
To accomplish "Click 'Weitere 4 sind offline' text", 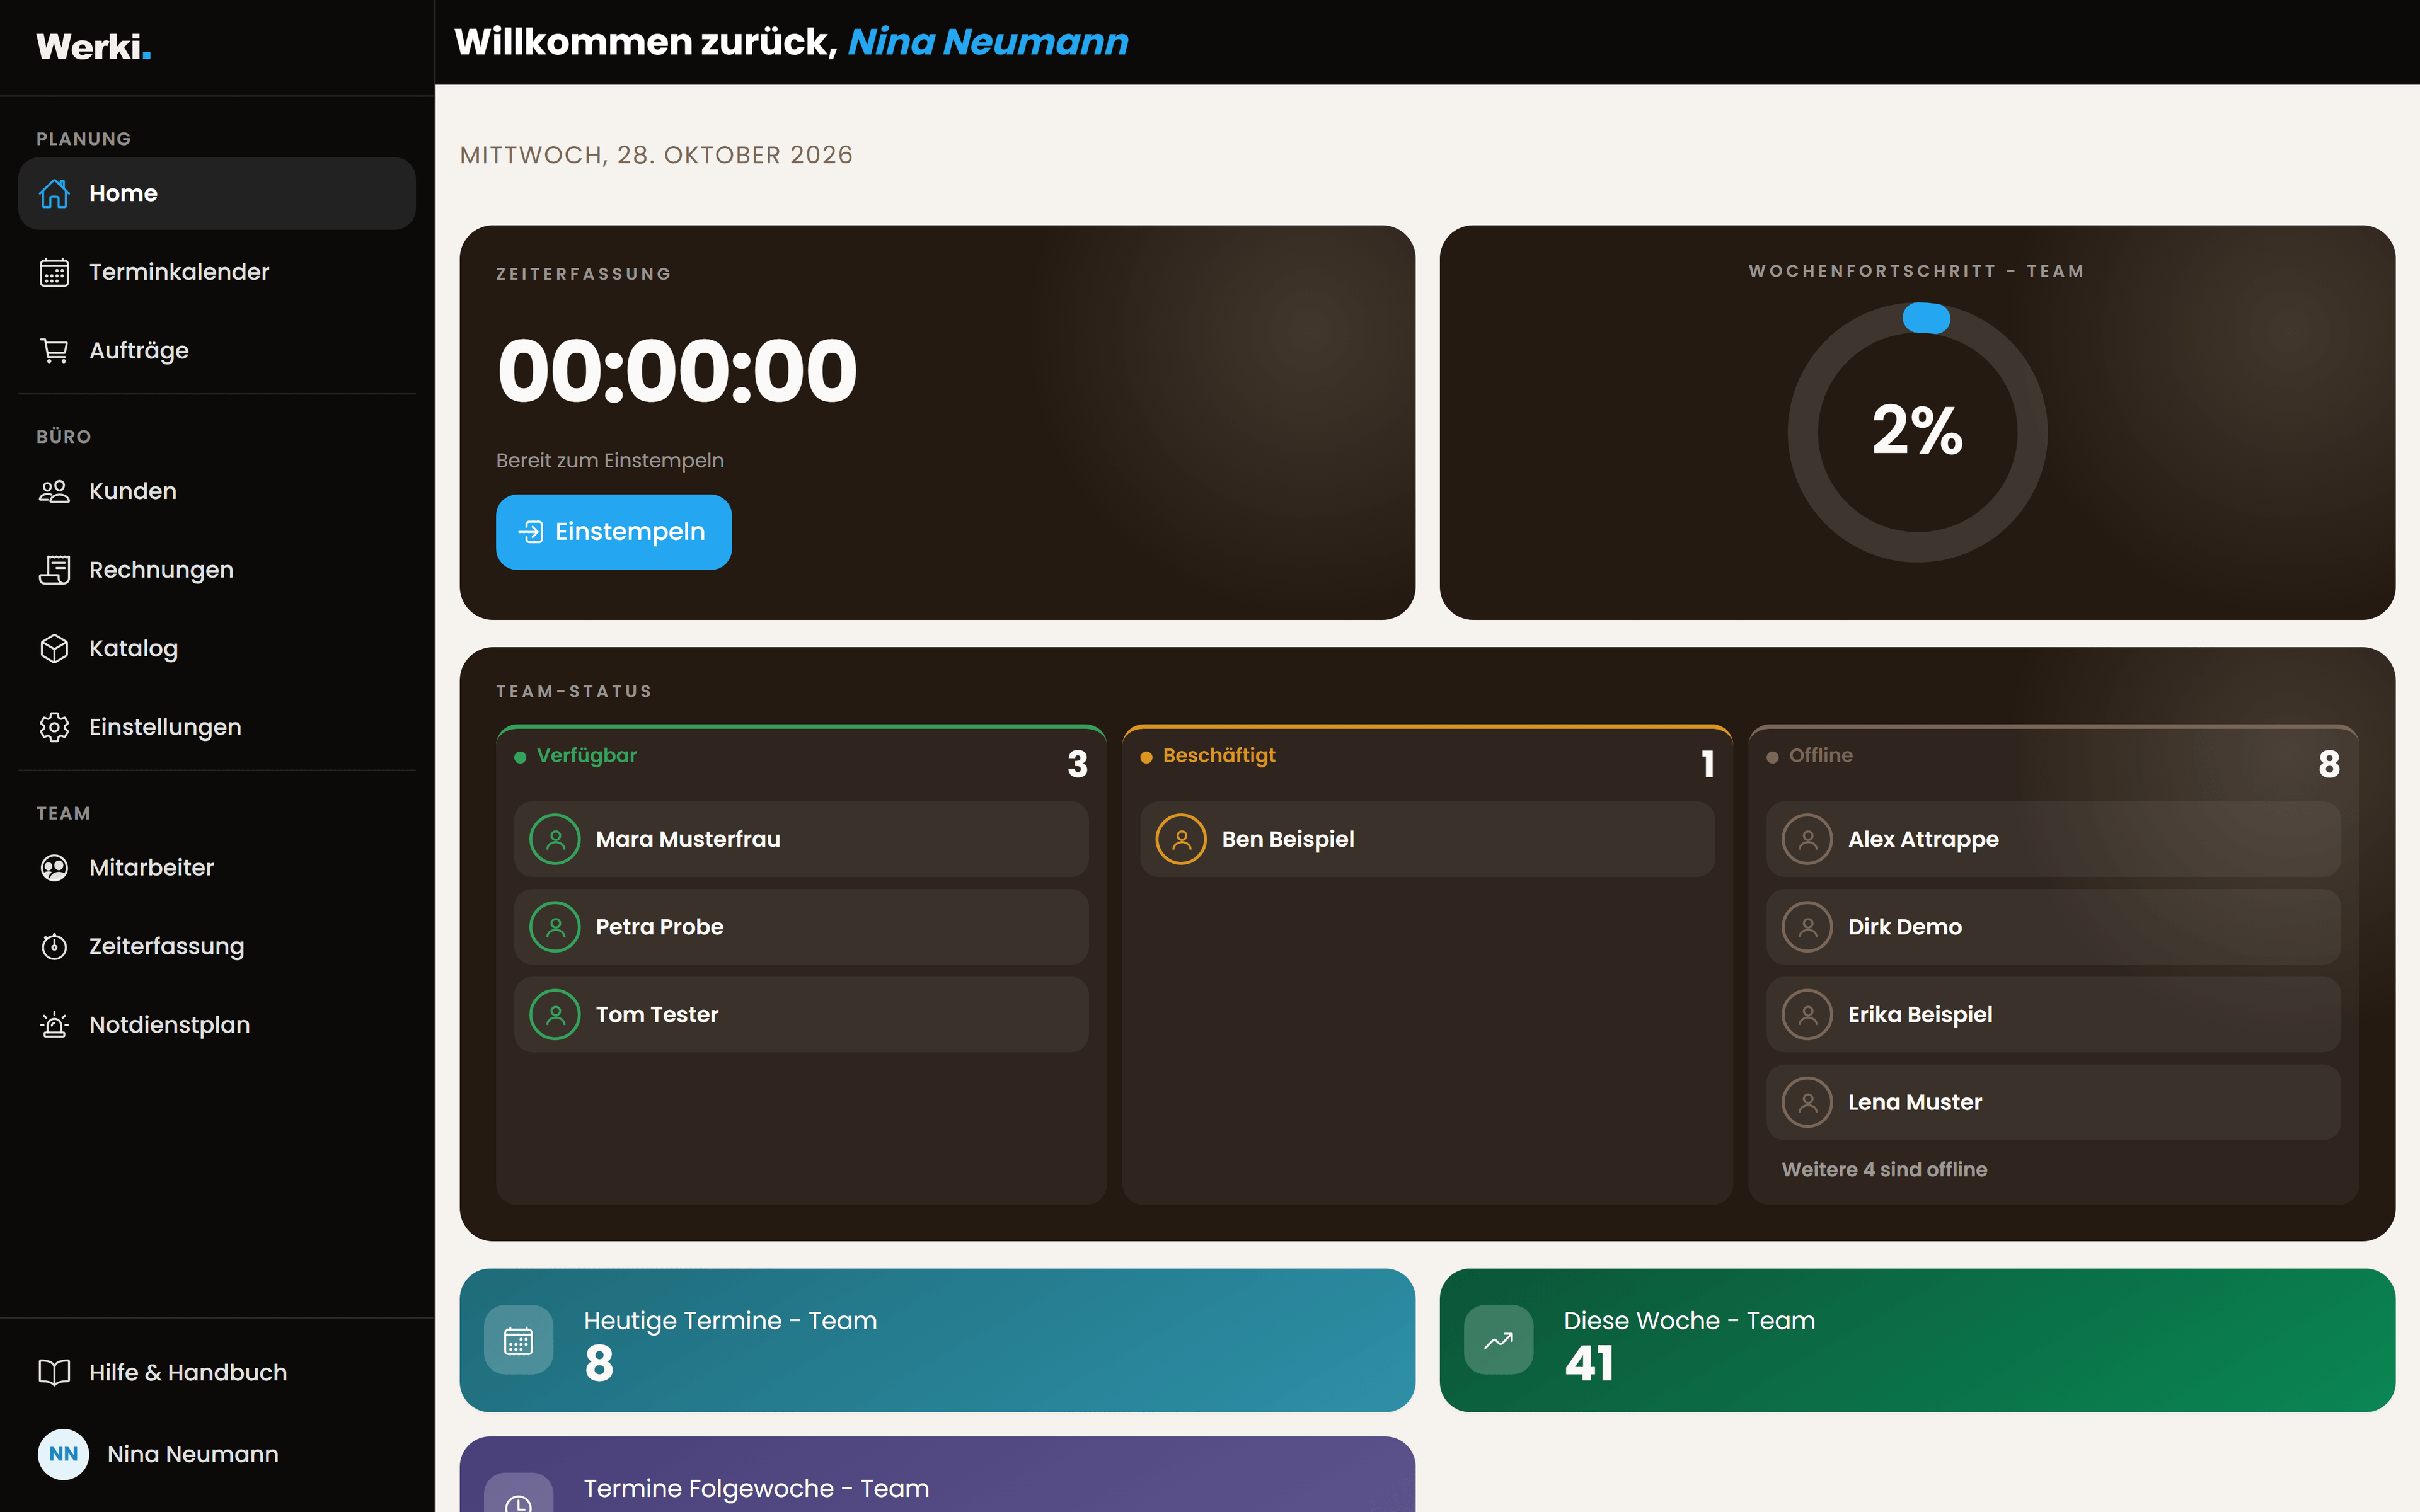I will pos(1884,1169).
